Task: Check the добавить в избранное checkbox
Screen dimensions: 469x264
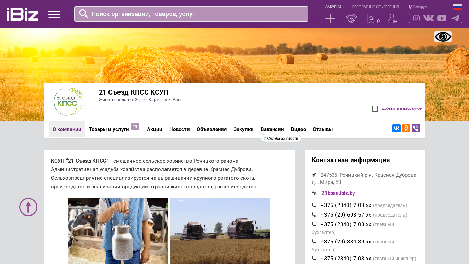Action: click(x=375, y=109)
